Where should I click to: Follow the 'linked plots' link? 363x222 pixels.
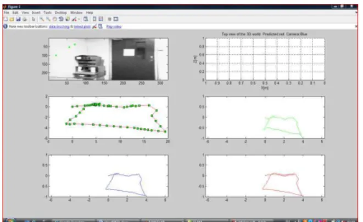coord(82,27)
